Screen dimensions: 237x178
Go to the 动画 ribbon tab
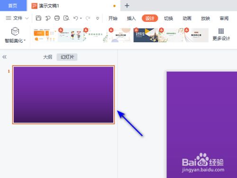pyautogui.click(x=187, y=19)
